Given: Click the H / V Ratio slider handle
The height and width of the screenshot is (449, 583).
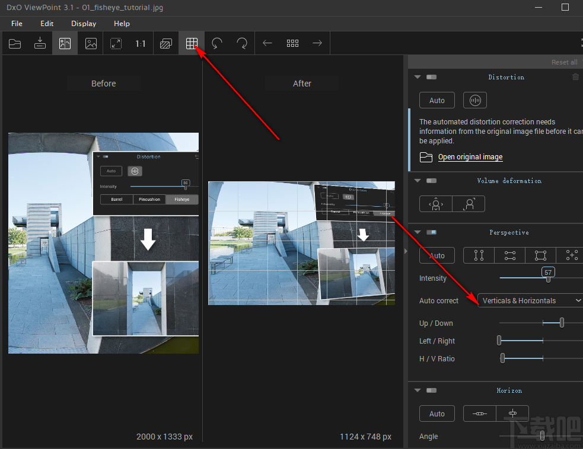Looking at the screenshot, I should coord(503,358).
